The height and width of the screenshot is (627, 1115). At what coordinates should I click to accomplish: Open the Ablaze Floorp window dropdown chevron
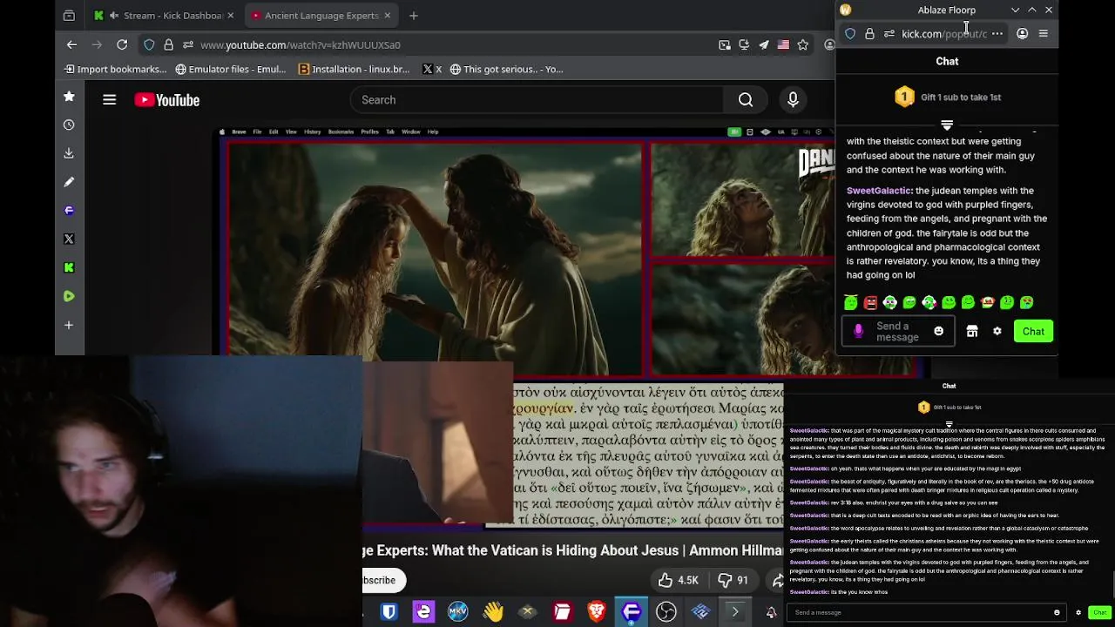pyautogui.click(x=1015, y=10)
